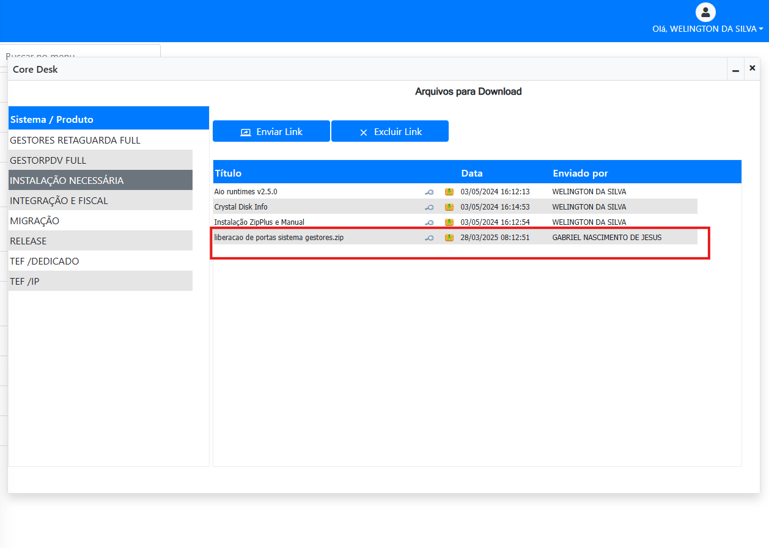
Task: Select the TEF /DEDICADO category
Action: [45, 261]
